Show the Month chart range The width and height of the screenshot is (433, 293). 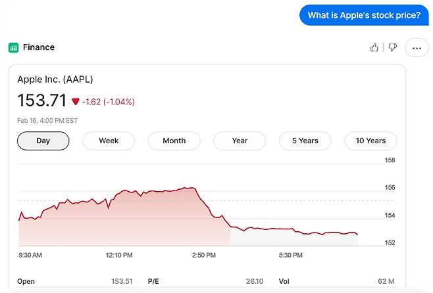click(x=174, y=141)
